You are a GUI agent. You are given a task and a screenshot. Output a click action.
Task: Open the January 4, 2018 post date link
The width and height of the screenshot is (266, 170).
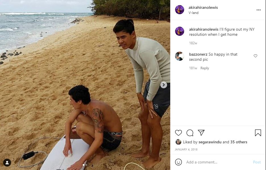pos(186,150)
